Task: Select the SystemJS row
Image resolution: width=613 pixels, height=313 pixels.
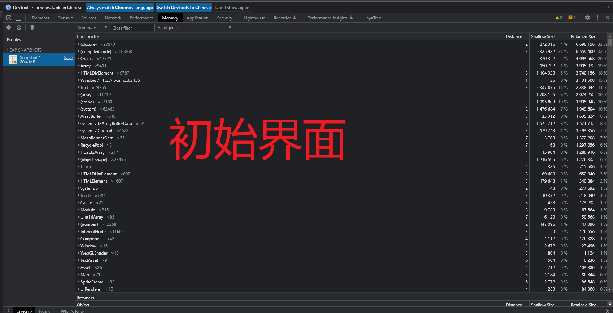Action: point(342,188)
